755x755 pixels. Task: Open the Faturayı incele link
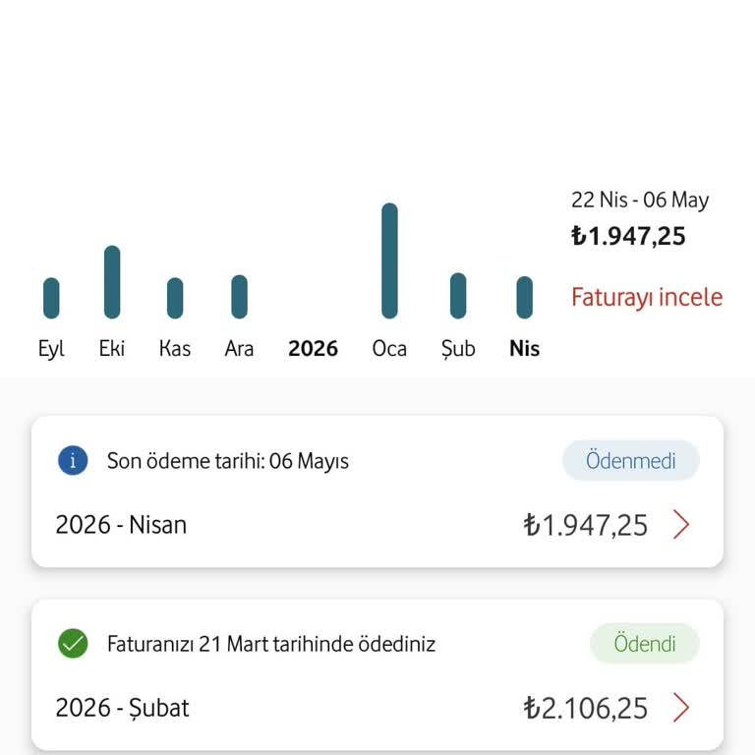[647, 297]
